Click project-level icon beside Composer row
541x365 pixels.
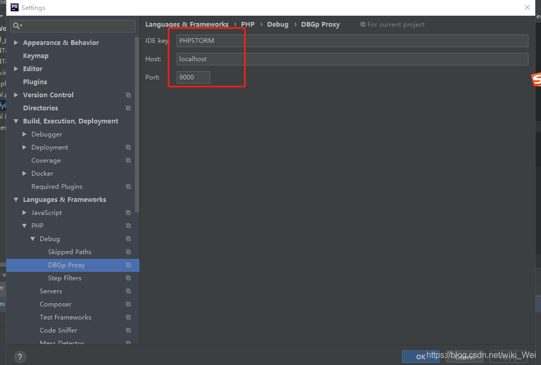coord(129,304)
